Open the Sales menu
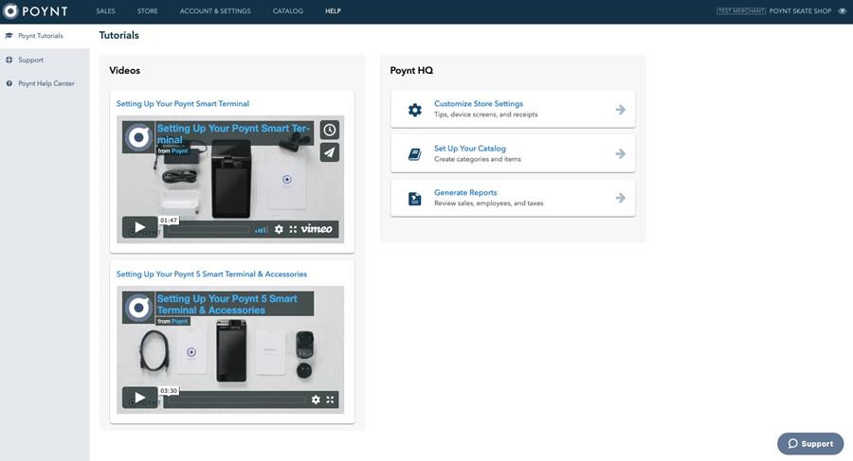Image resolution: width=853 pixels, height=461 pixels. coord(105,10)
